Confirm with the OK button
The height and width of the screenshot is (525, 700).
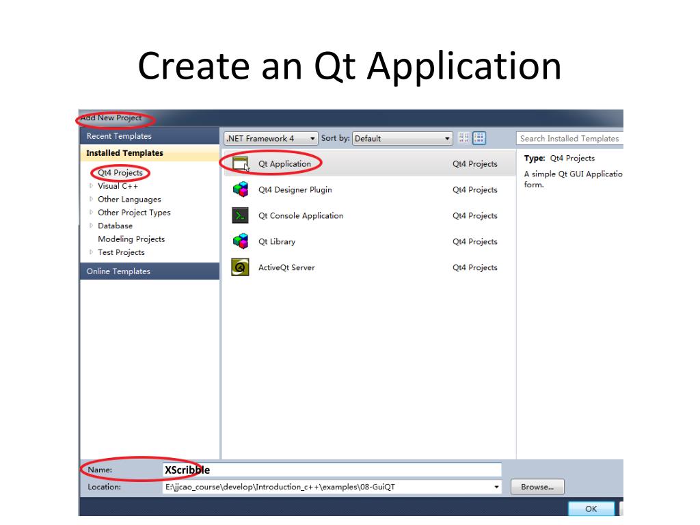591,509
